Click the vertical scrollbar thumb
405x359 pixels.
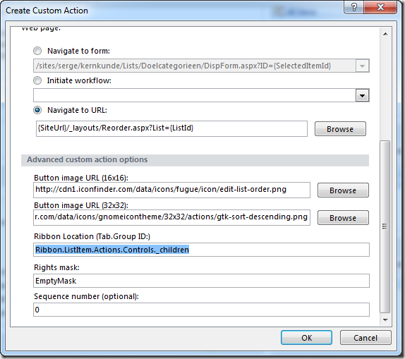point(385,226)
